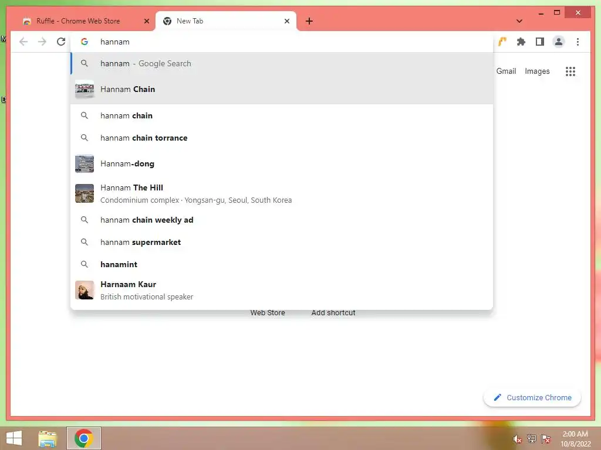
Task: Close the Ruffle - Chrome Web Store tab
Action: (146, 21)
